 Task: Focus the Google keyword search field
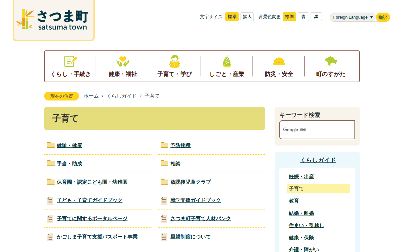[317, 130]
